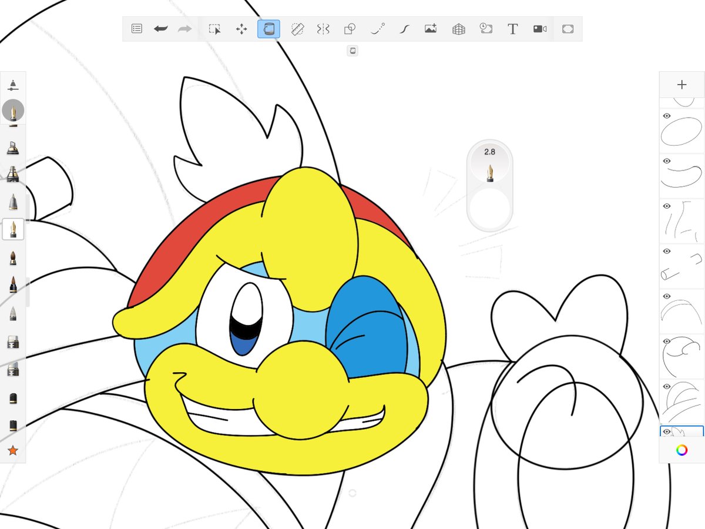Tap the current brush gray circle

click(x=13, y=110)
